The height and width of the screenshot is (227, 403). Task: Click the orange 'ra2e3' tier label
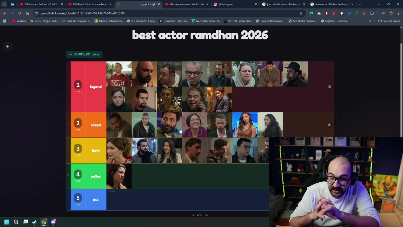(x=96, y=125)
